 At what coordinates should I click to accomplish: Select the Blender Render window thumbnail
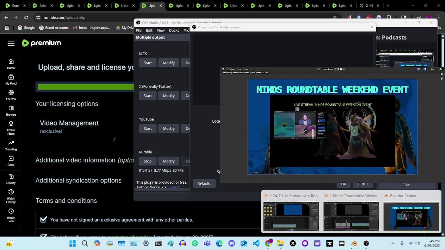coord(411,212)
